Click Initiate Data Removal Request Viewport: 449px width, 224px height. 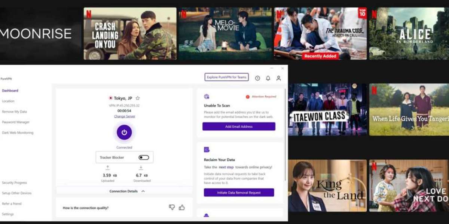pos(239,192)
